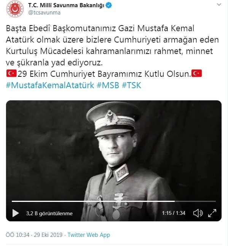Viewport: 228px width, 246px height.
Task: Click the @tcsavunma handle
Action: coord(44,13)
